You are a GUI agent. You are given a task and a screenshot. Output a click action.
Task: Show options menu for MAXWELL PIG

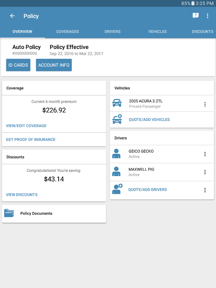click(205, 172)
